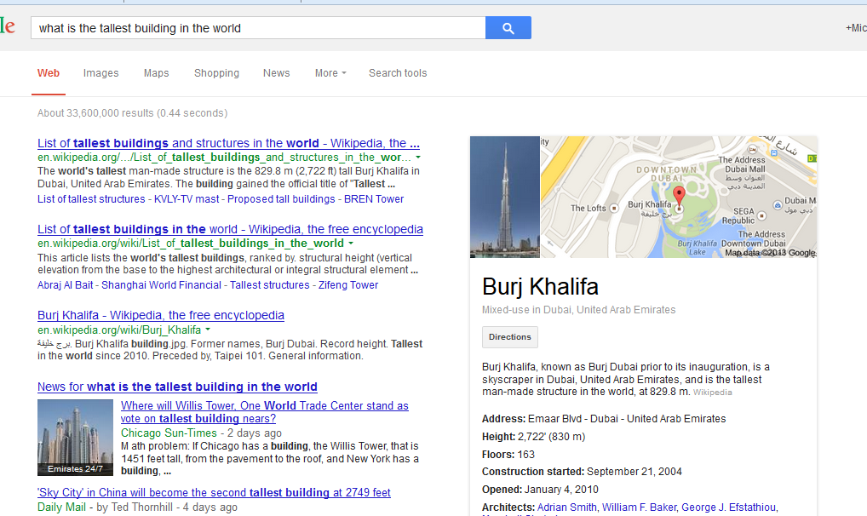
Task: Open the Zifeng Tower sitelink
Action: tap(348, 285)
